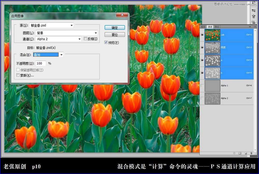Load channel as selection icon
This screenshot has width=259, height=174.
click(234, 153)
